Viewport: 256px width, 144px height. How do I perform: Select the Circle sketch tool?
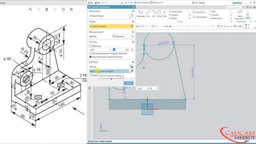tap(159, 14)
